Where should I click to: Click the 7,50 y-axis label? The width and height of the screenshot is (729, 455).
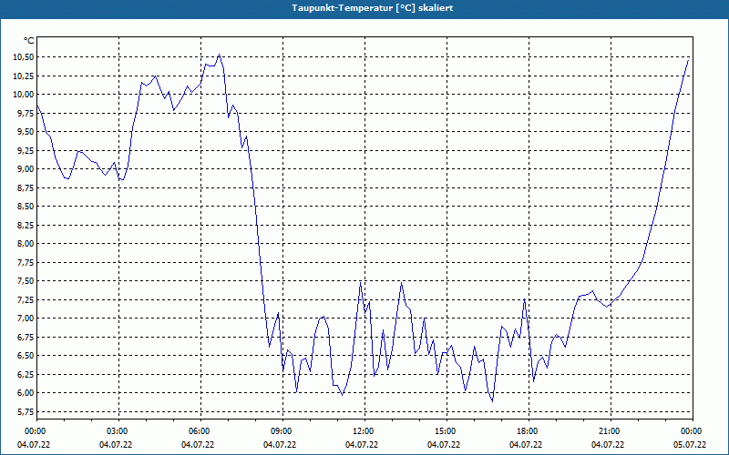coord(26,281)
